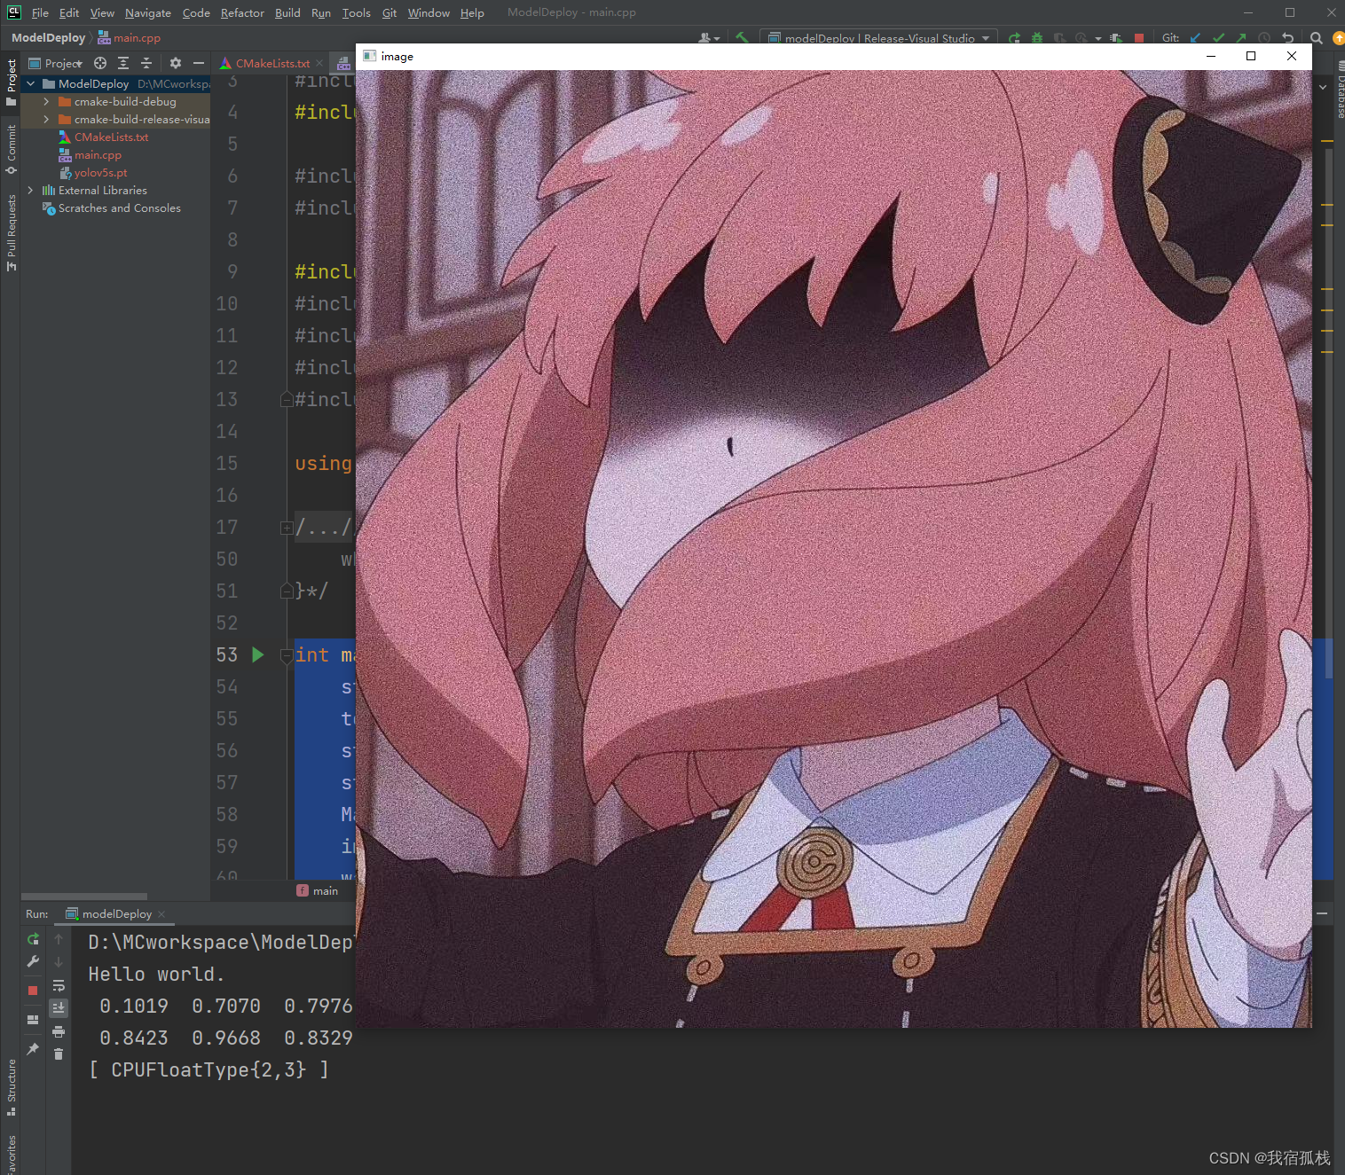The height and width of the screenshot is (1175, 1345).
Task: Collapse the ModelDeploy root folder
Action: tap(31, 83)
